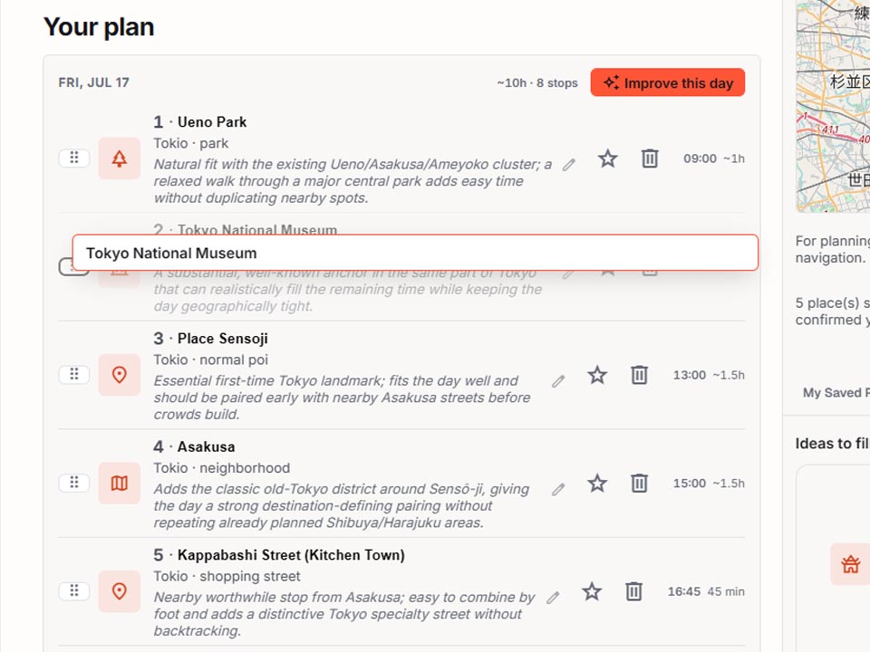Screen dimensions: 870x652
Task: Grab the drag handle for Ueno Park
Action: tap(73, 158)
